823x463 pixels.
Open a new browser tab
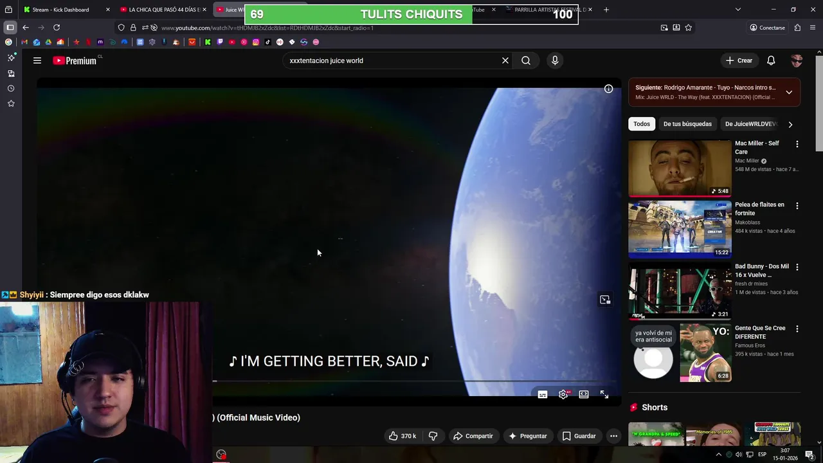pyautogui.click(x=606, y=10)
